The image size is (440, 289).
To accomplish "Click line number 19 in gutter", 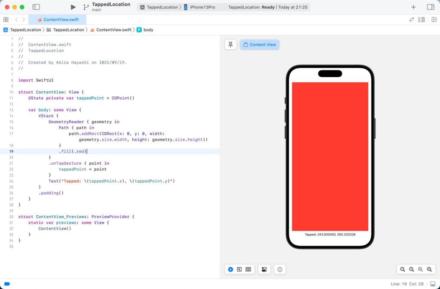I will 11,151.
